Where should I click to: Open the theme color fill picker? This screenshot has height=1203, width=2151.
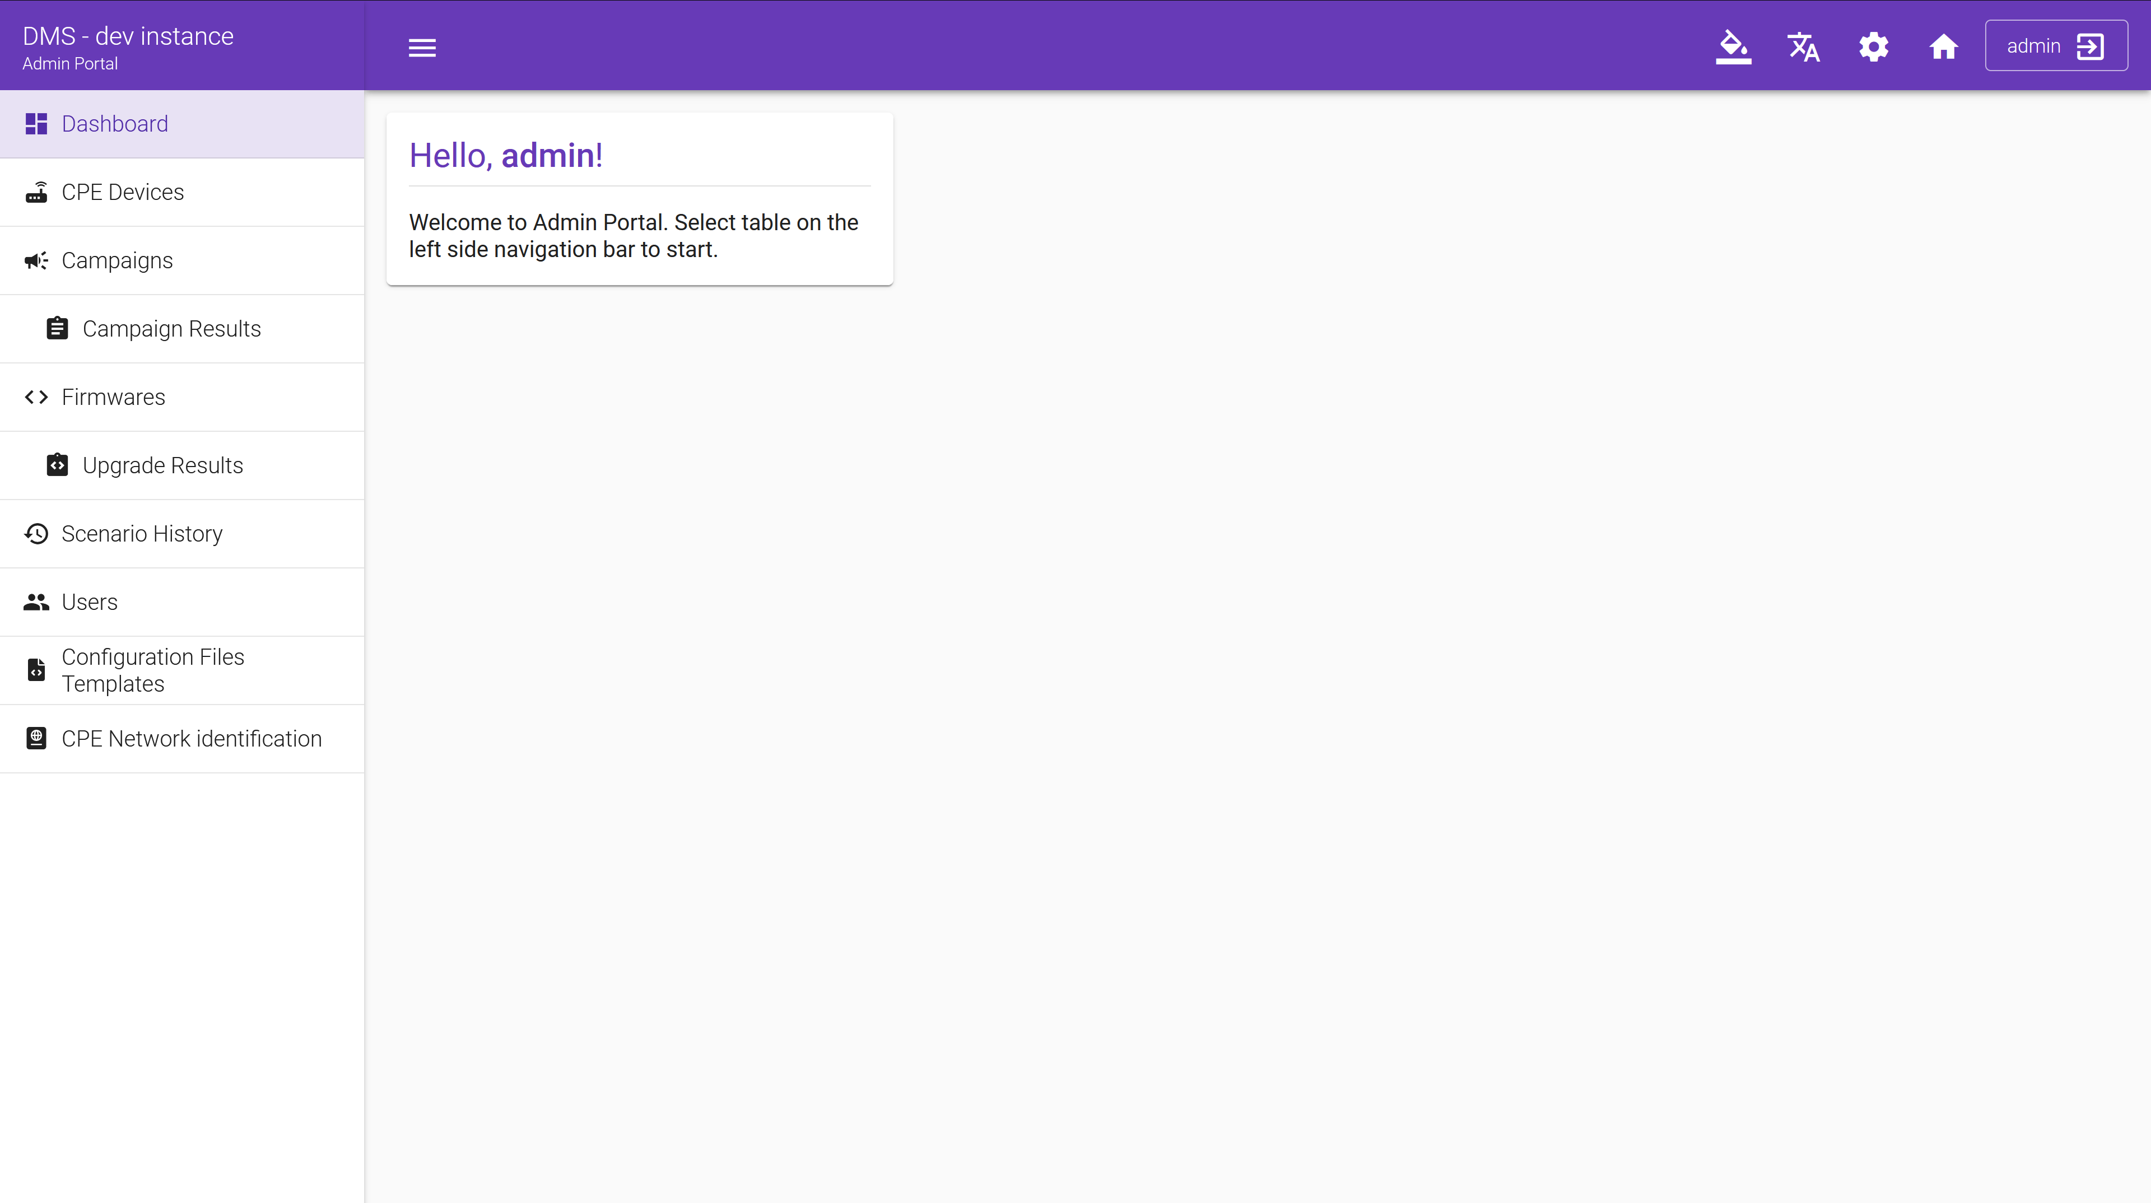click(x=1733, y=46)
